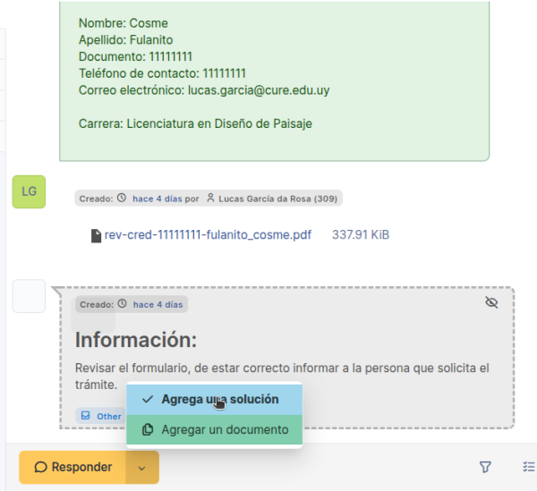Click the blank avatar beside Información note

point(30,296)
